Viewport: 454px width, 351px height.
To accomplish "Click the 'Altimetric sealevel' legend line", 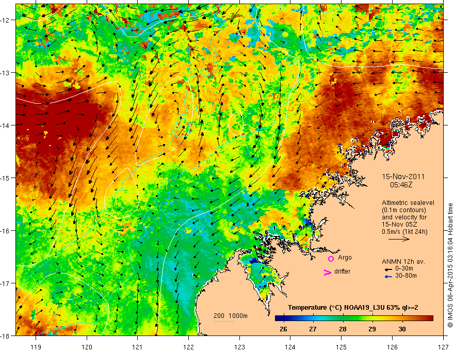I will [x=408, y=203].
